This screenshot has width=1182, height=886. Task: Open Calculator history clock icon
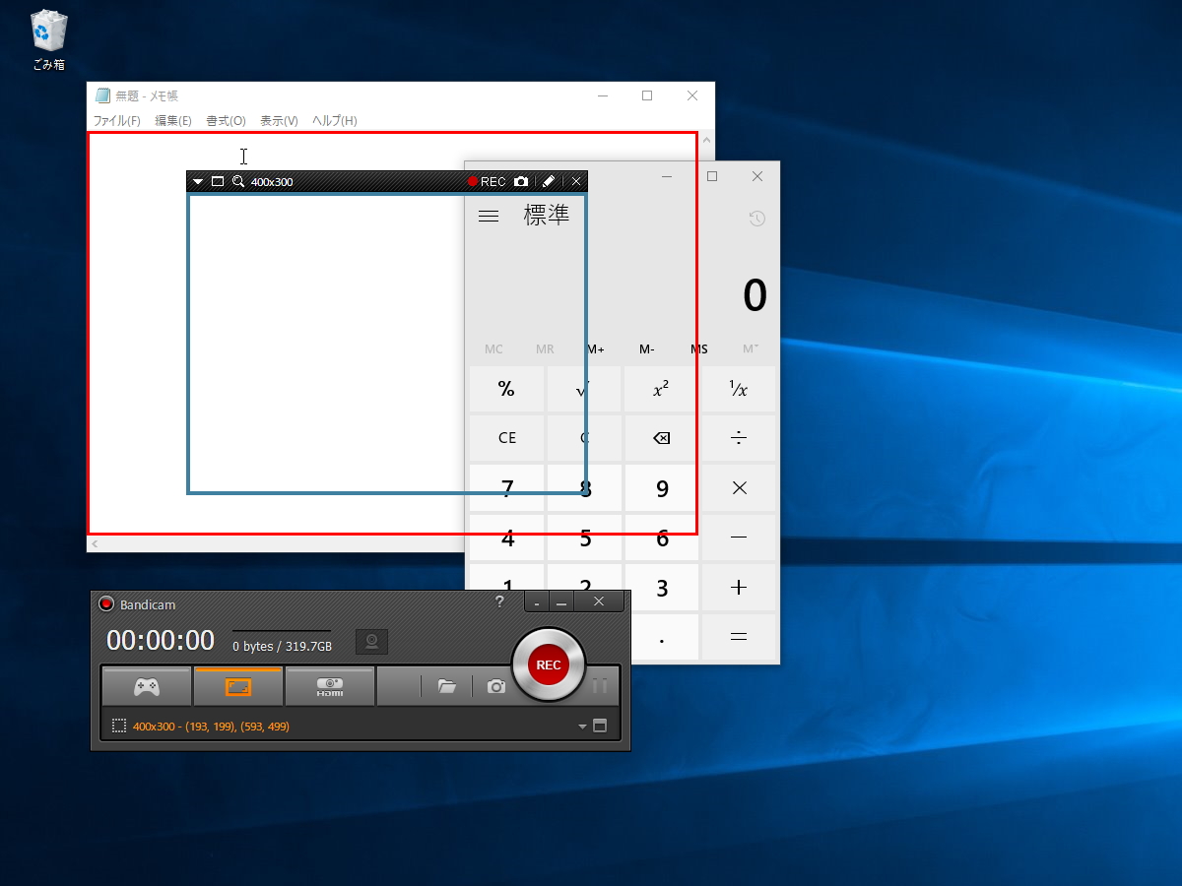pyautogui.click(x=756, y=219)
